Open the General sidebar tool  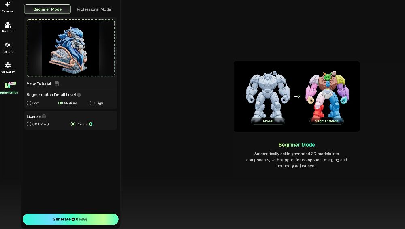coord(8,7)
